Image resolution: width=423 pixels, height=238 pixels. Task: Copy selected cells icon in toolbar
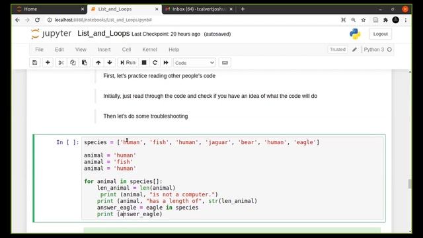pyautogui.click(x=73, y=63)
